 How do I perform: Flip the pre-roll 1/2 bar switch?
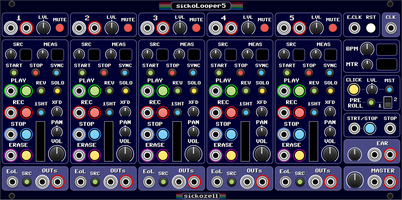pyautogui.click(x=388, y=103)
